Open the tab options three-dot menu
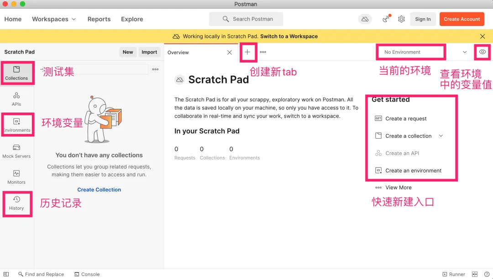Screen dimensions: 493x279 tap(263, 52)
